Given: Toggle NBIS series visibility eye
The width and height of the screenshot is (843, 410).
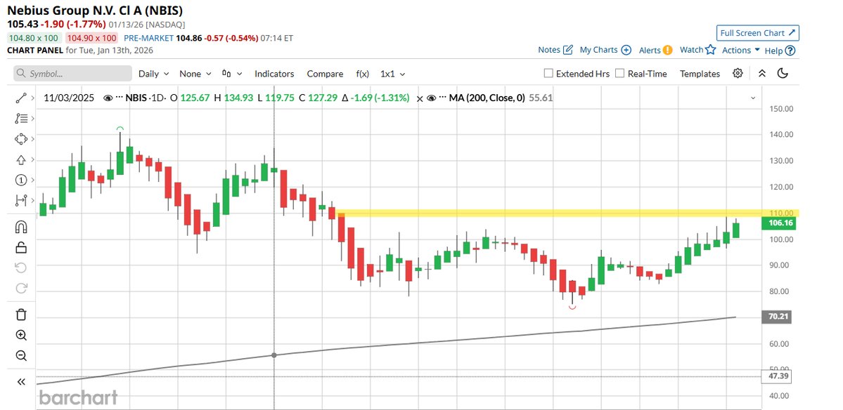Looking at the screenshot, I should (108, 98).
